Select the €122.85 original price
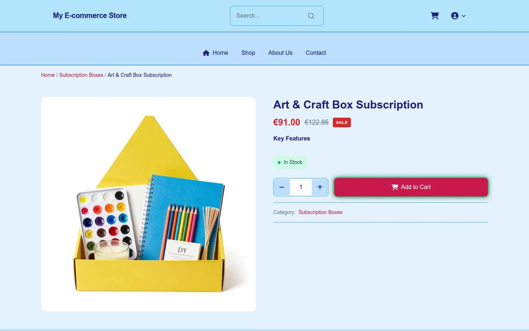Image resolution: width=529 pixels, height=331 pixels. pos(317,122)
